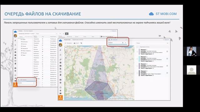The width and height of the screenshot is (200, 112).
Task: Click the download icon in top Загрузки panel
Action: [123, 43]
